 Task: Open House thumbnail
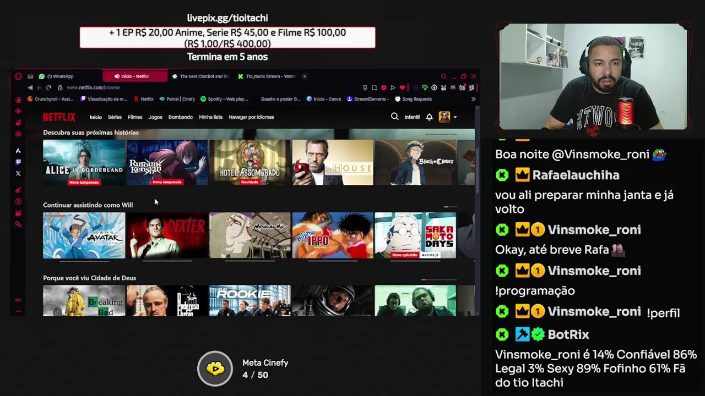tap(333, 163)
